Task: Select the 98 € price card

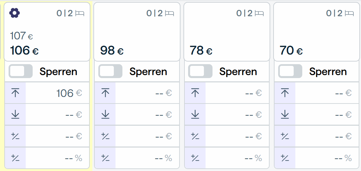Action: 137,32
